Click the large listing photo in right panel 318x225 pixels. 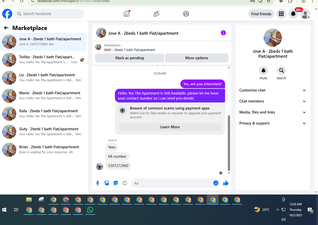pos(273,38)
